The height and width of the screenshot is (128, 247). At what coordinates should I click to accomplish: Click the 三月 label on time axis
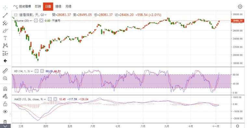(21, 126)
